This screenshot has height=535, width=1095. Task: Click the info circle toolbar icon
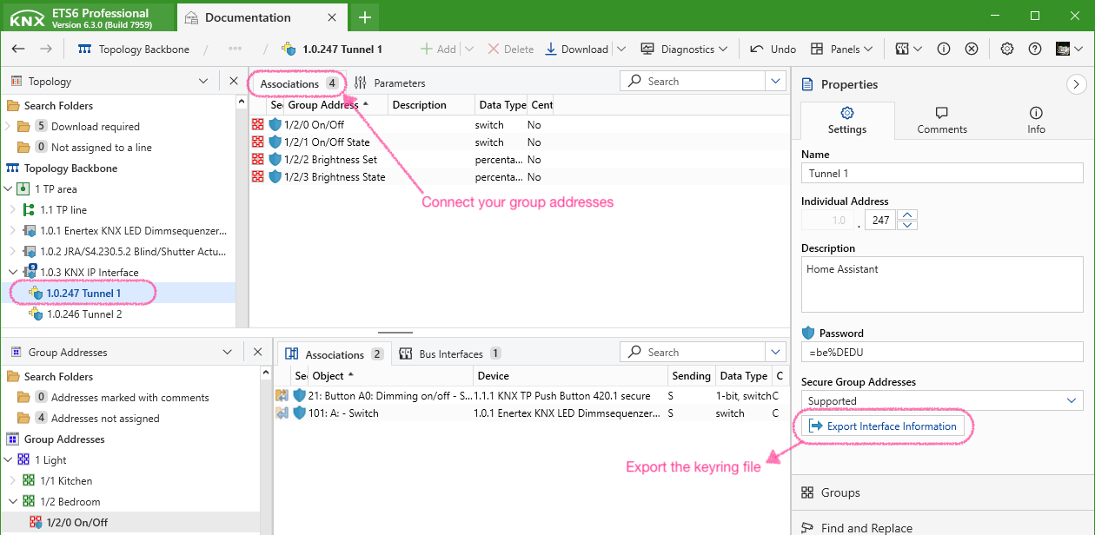pos(943,49)
